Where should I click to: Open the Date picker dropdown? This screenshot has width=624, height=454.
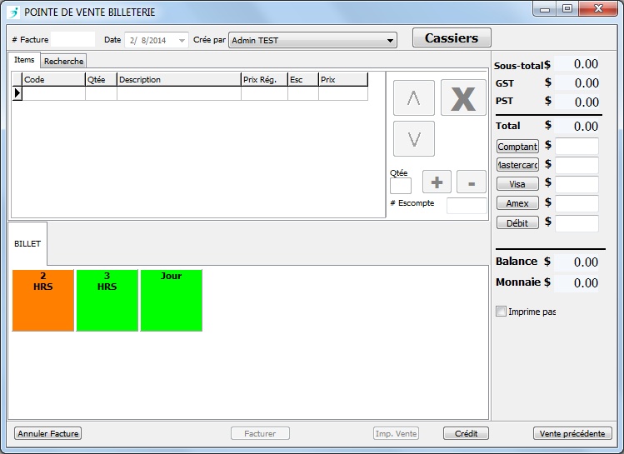pos(182,40)
